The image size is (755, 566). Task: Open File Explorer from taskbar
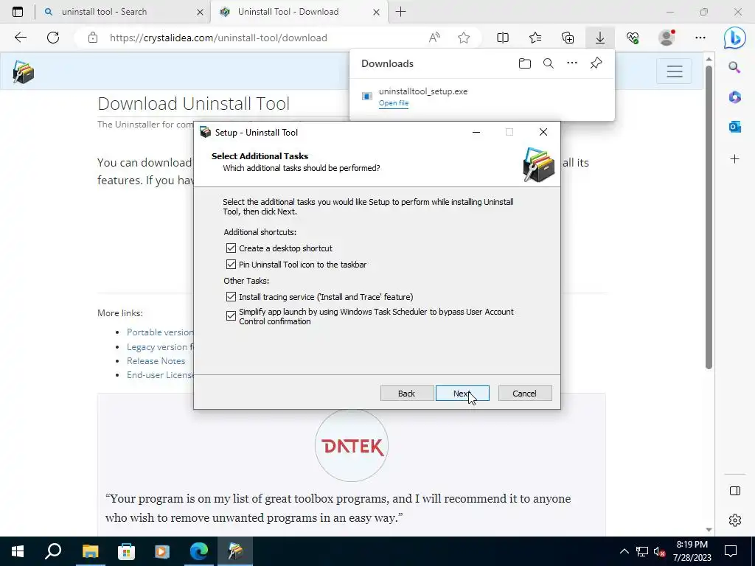pos(90,551)
